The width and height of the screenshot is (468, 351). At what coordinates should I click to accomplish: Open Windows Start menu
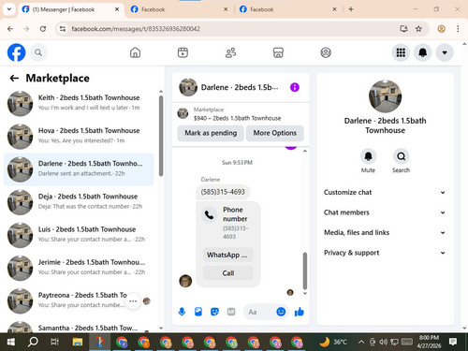(x=10, y=342)
